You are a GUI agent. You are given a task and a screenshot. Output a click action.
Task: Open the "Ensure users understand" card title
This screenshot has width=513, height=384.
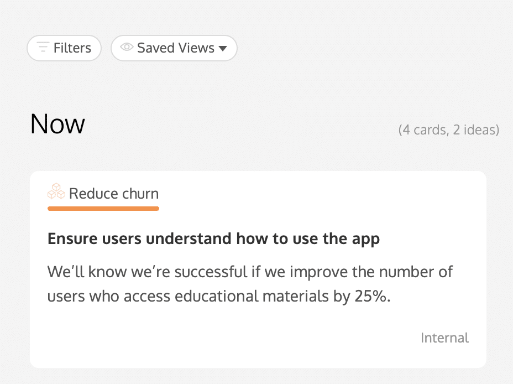(x=213, y=239)
